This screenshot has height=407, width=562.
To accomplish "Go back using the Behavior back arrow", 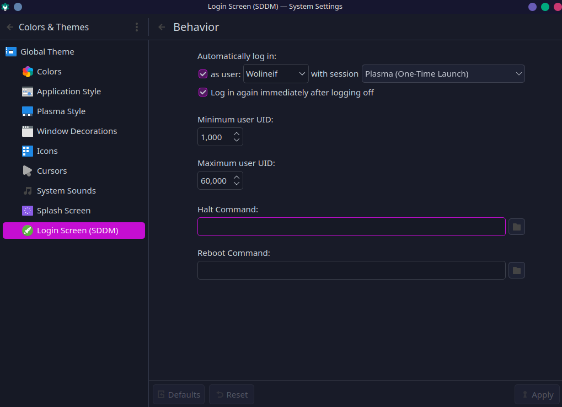I will tap(160, 26).
